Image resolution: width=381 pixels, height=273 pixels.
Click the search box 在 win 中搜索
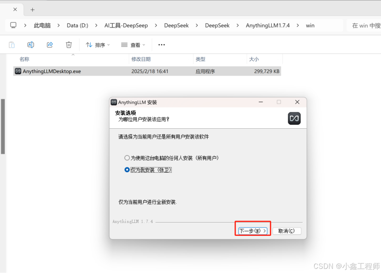tap(364, 25)
